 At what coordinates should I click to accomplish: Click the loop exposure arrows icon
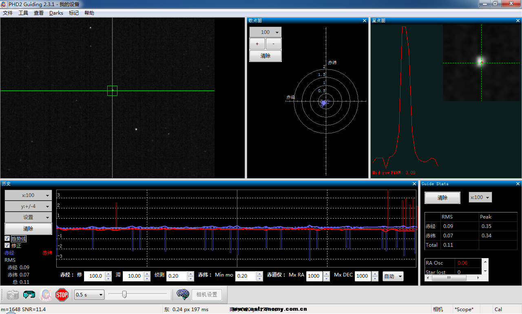pos(29,294)
